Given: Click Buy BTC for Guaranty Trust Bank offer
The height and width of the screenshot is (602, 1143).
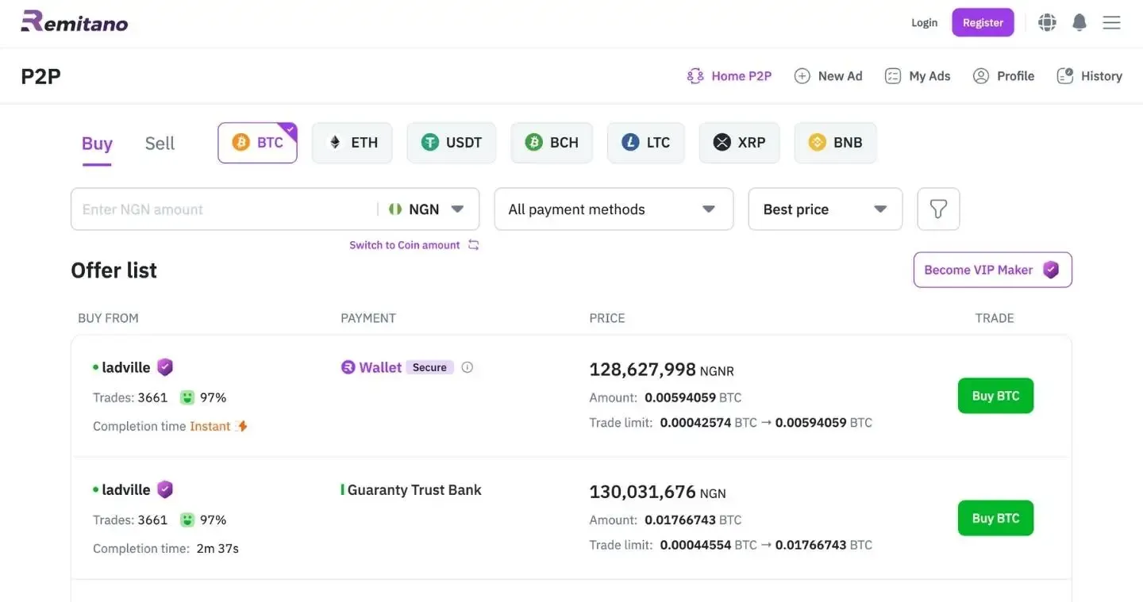Looking at the screenshot, I should [x=995, y=518].
